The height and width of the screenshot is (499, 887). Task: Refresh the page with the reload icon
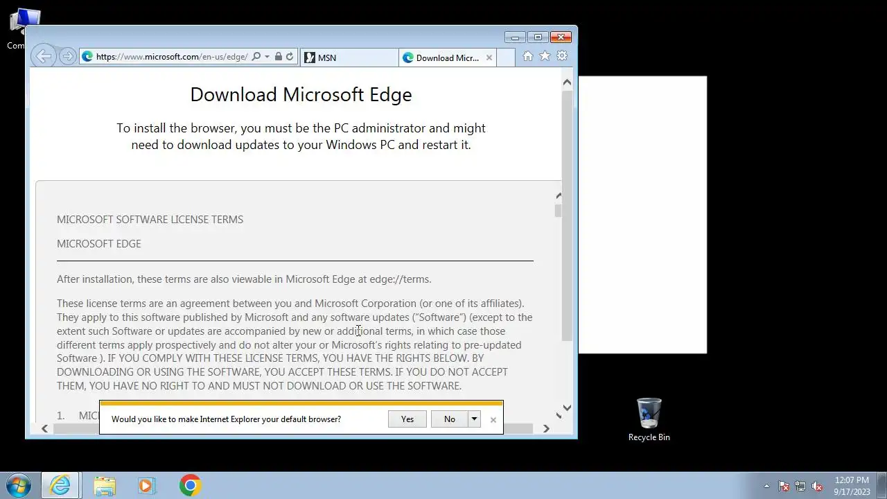point(290,57)
